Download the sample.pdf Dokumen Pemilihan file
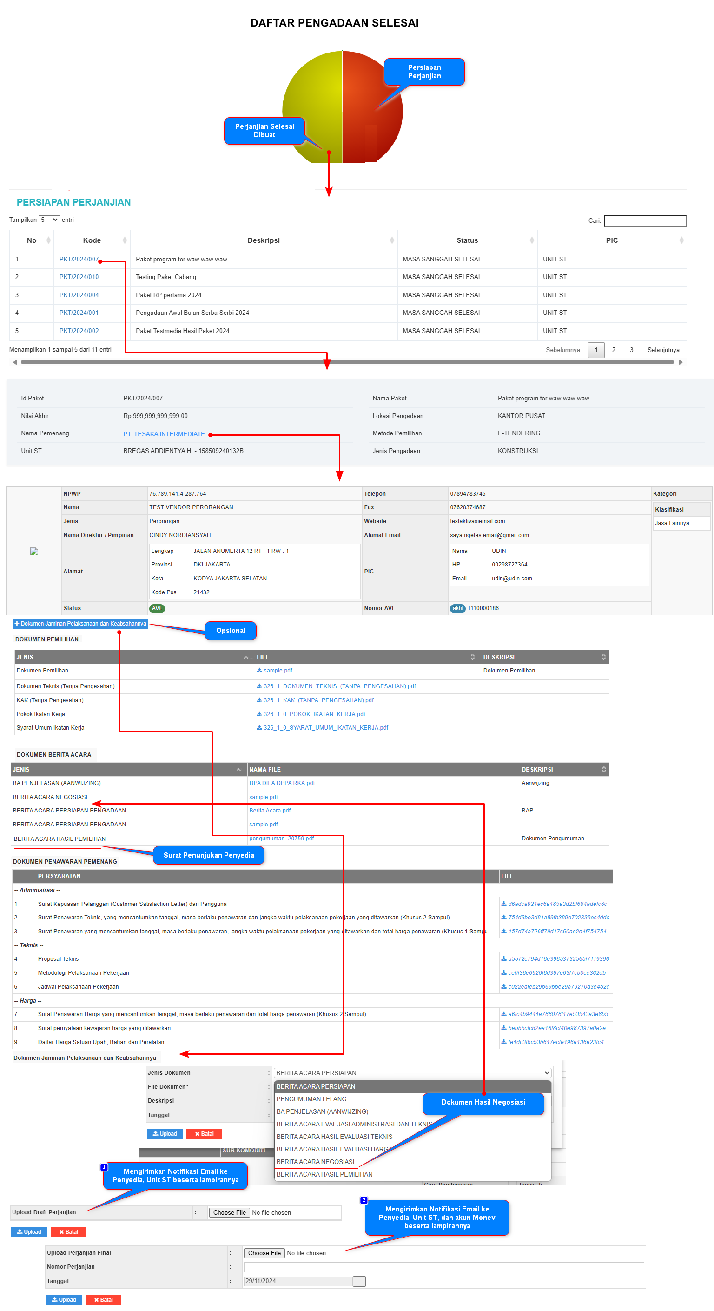This screenshot has width=714, height=1311. [x=277, y=670]
